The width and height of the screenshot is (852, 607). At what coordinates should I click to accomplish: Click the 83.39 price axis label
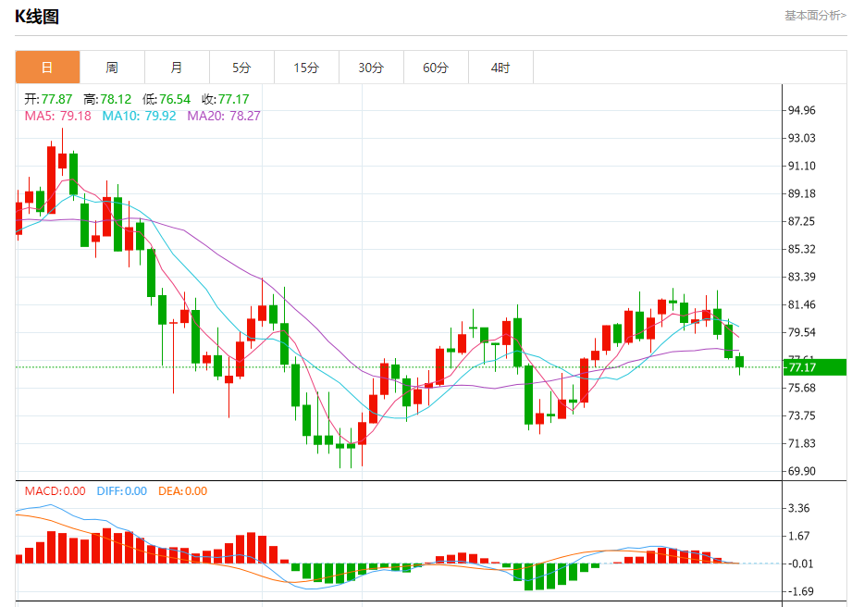(x=802, y=277)
